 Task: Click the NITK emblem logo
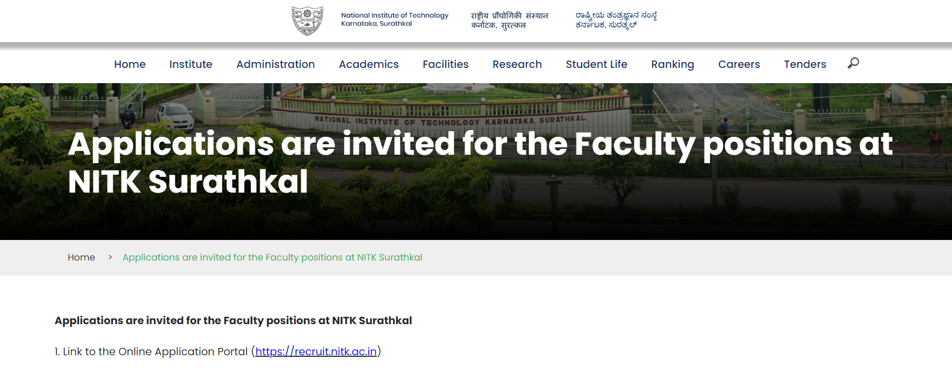click(307, 21)
